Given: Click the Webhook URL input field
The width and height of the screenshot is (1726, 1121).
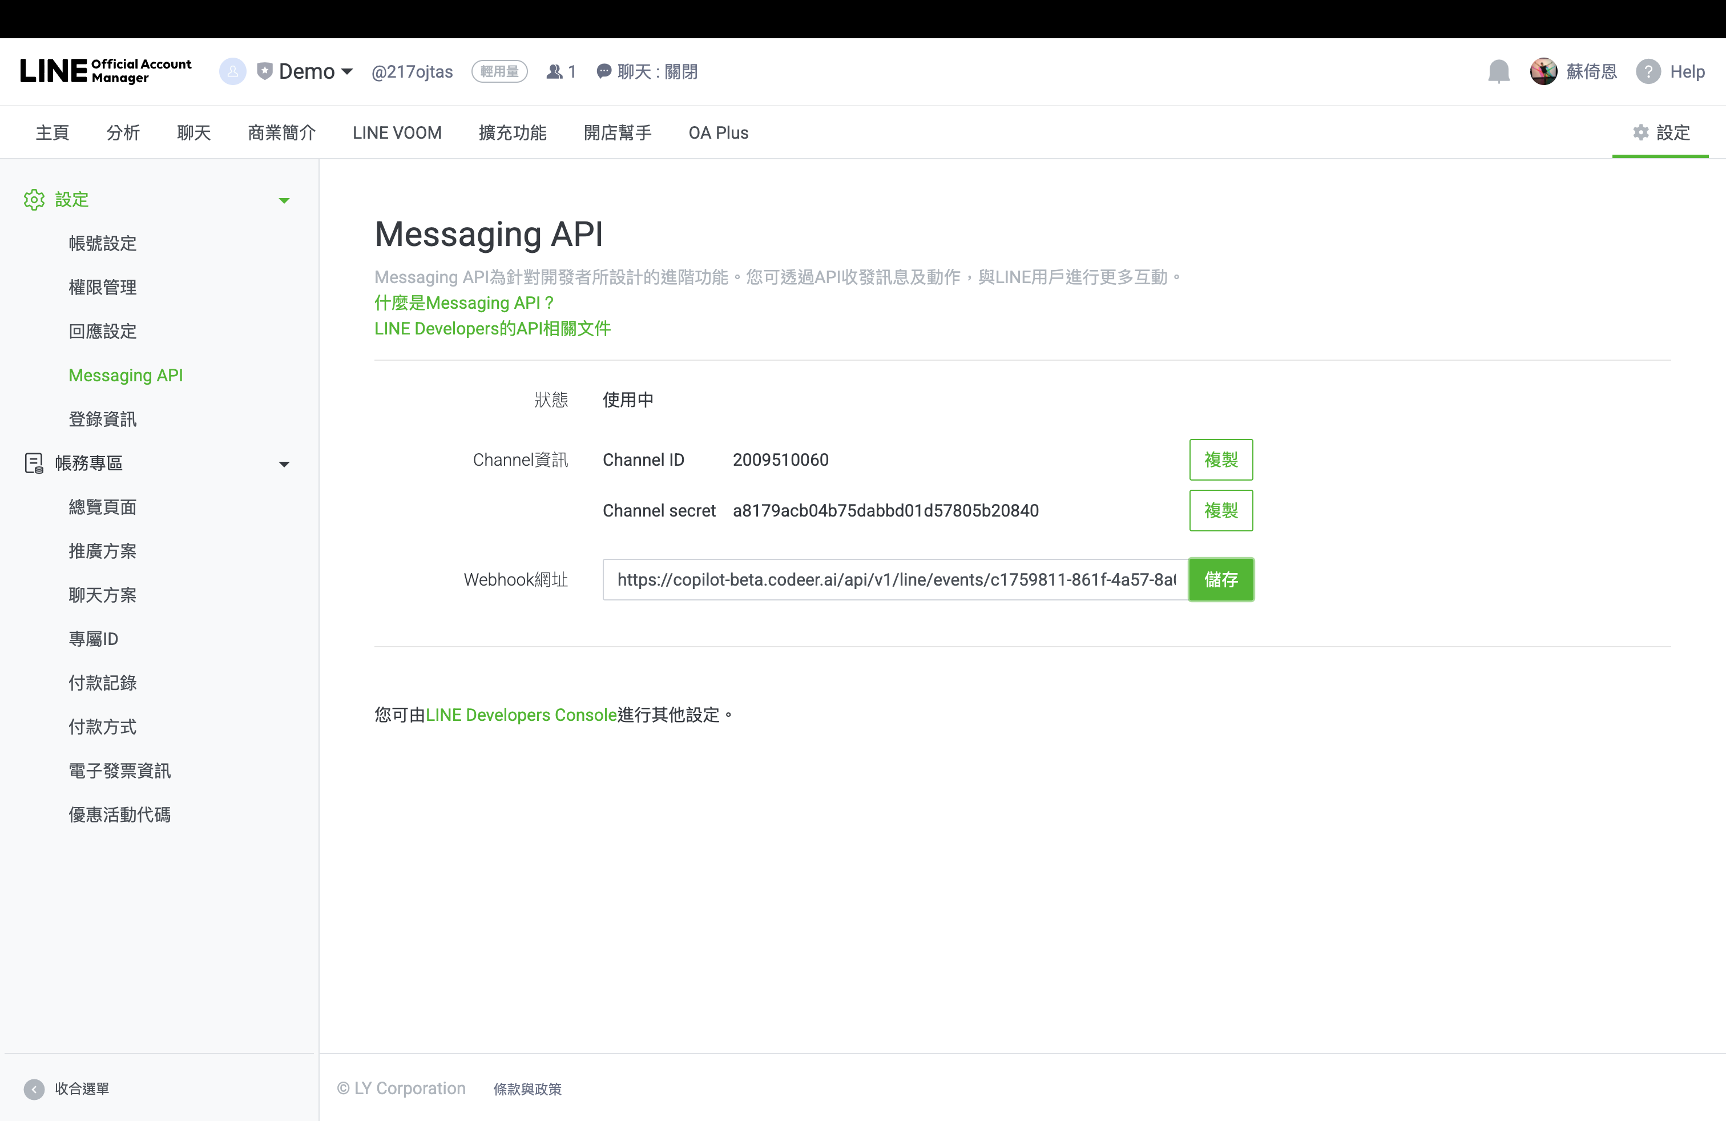Looking at the screenshot, I should [x=892, y=579].
